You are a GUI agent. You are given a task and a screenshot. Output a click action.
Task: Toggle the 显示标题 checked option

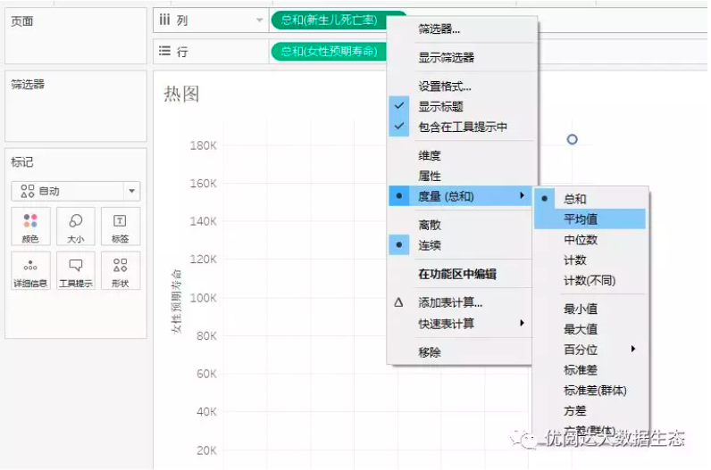pyautogui.click(x=440, y=106)
